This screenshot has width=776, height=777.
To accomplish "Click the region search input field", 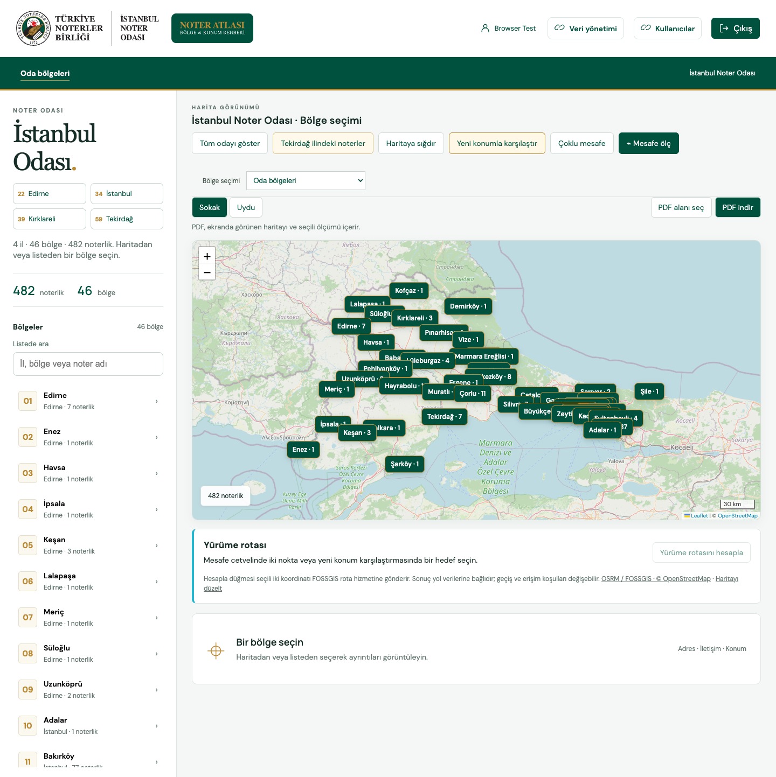I will (x=88, y=364).
